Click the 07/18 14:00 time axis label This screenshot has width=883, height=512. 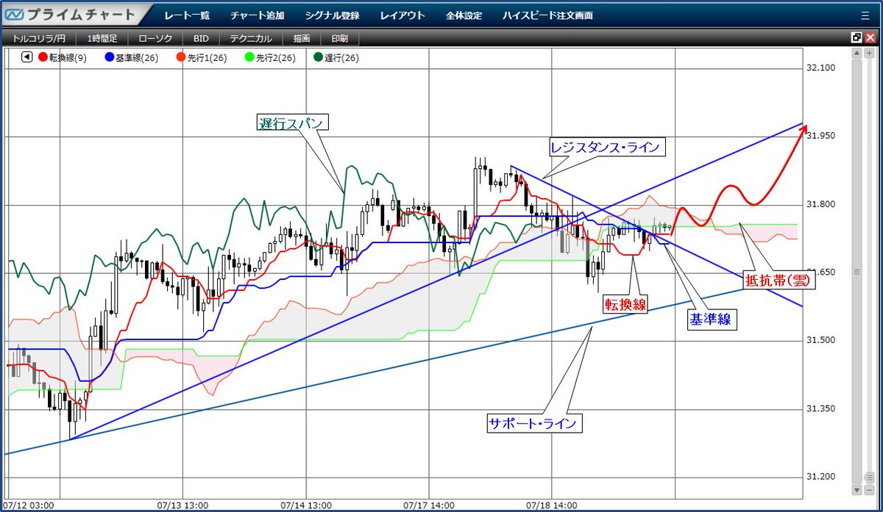(552, 505)
